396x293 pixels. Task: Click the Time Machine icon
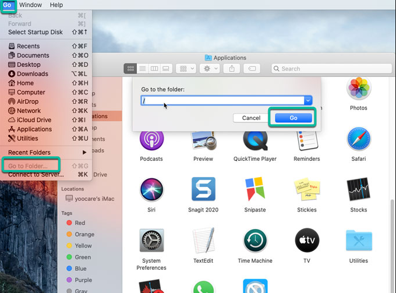click(x=254, y=241)
